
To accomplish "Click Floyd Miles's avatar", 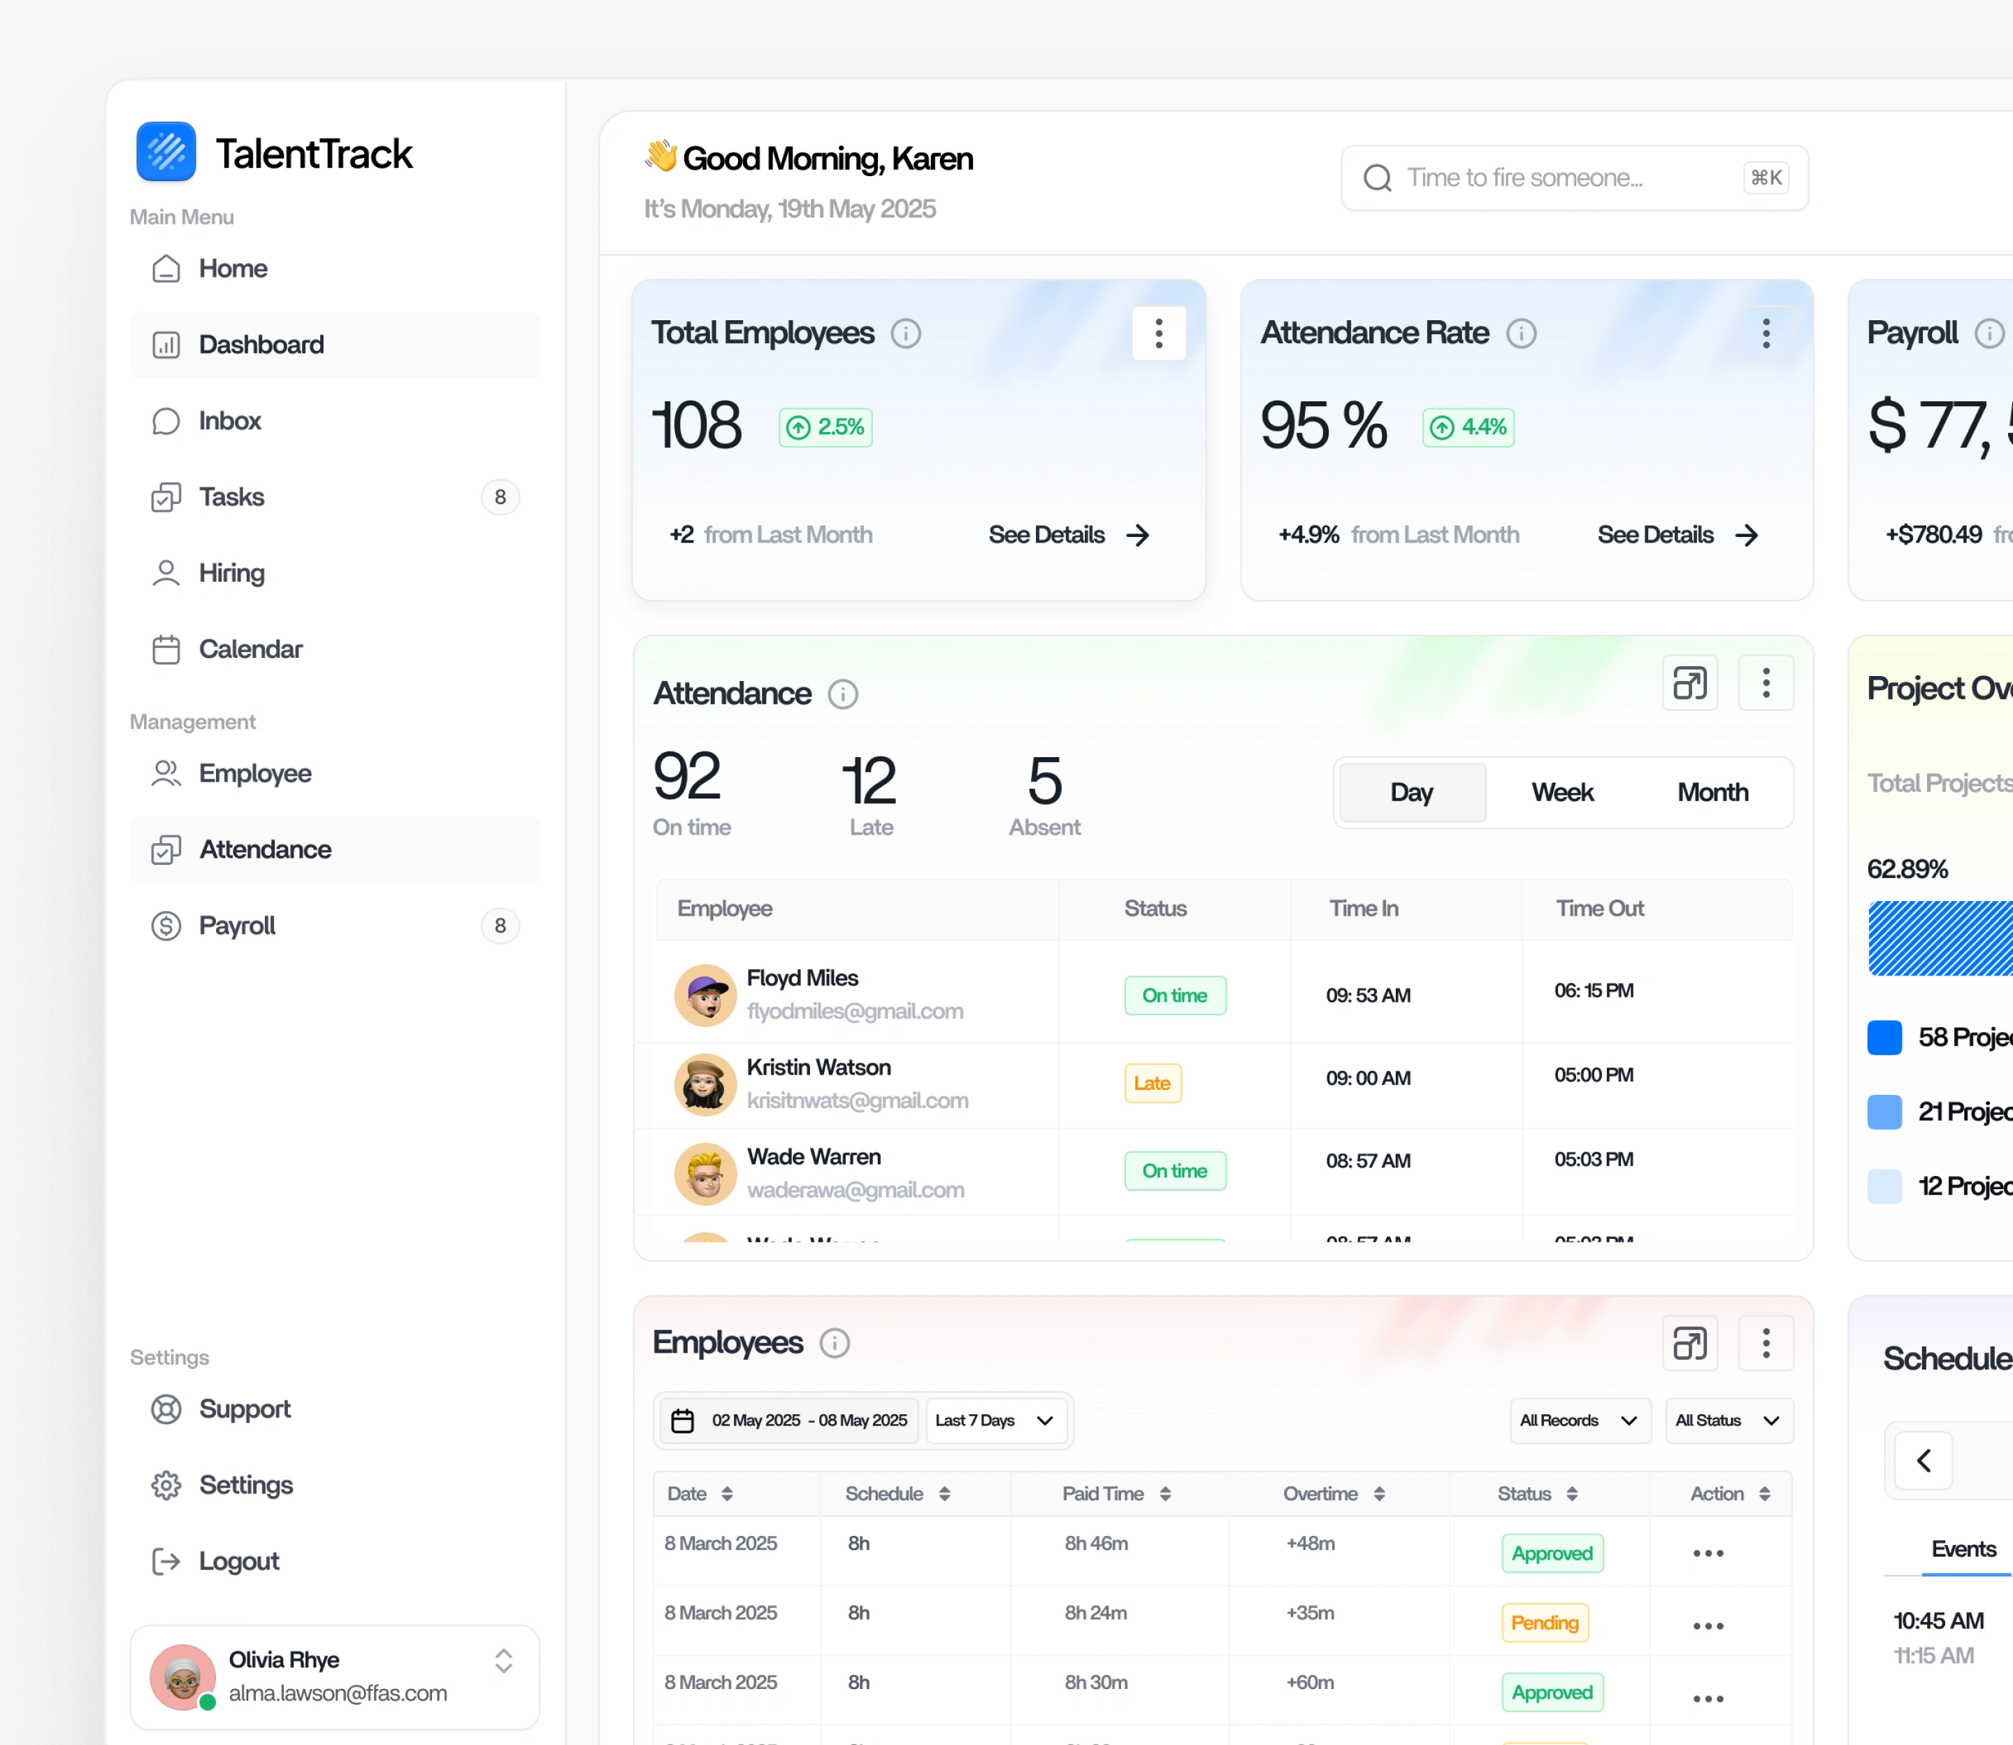I will [x=706, y=996].
